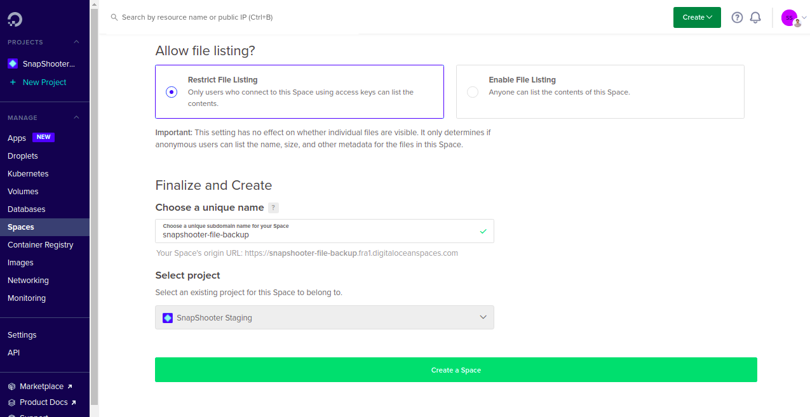Click the New Project link
The height and width of the screenshot is (417, 810).
coord(44,83)
